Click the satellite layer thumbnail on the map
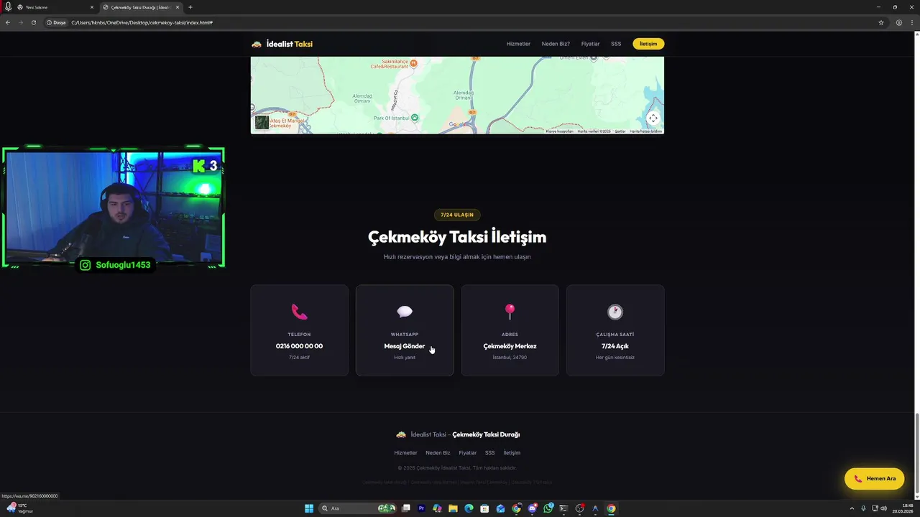The image size is (920, 517). point(262,123)
